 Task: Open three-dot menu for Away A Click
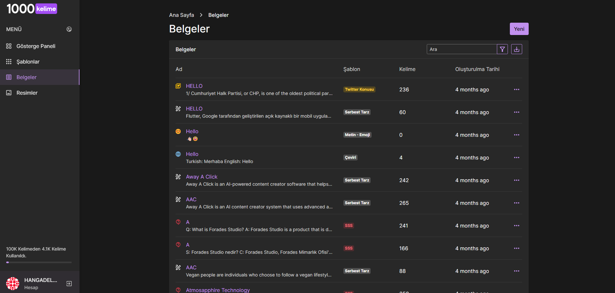point(516,180)
